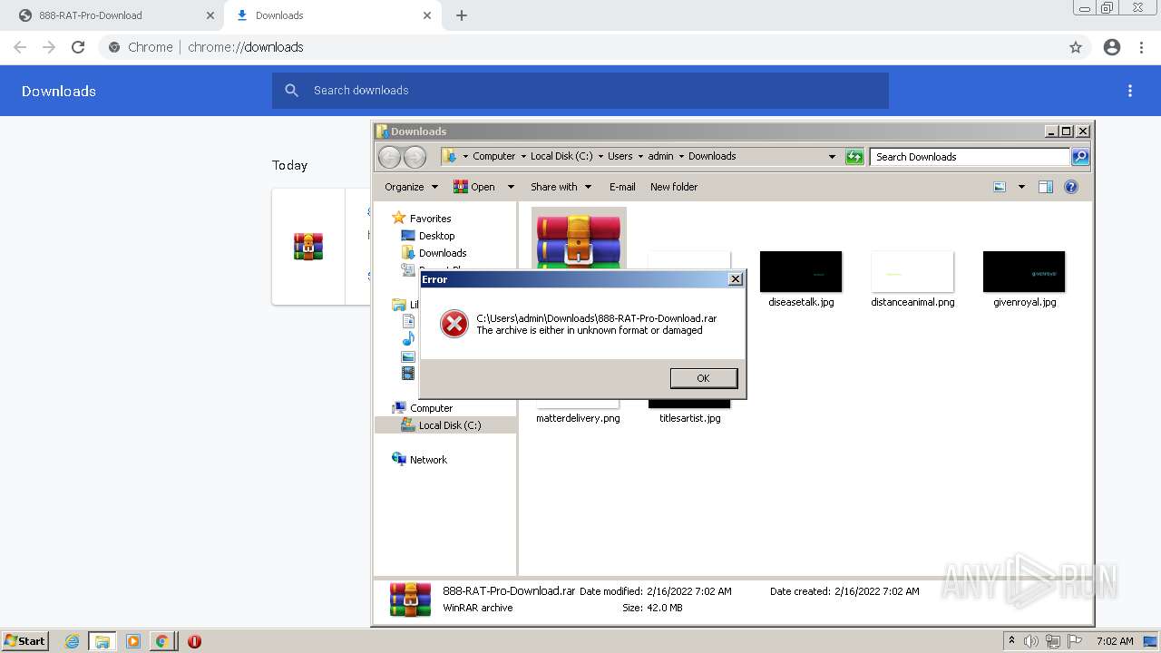Viewport: 1161px width, 653px height.
Task: Open address bar history dropdown in Explorer
Action: [x=832, y=157]
